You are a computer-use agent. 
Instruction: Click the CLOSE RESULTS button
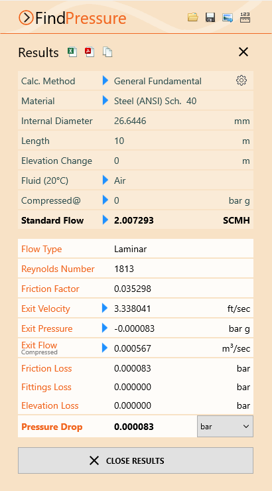pos(135,460)
